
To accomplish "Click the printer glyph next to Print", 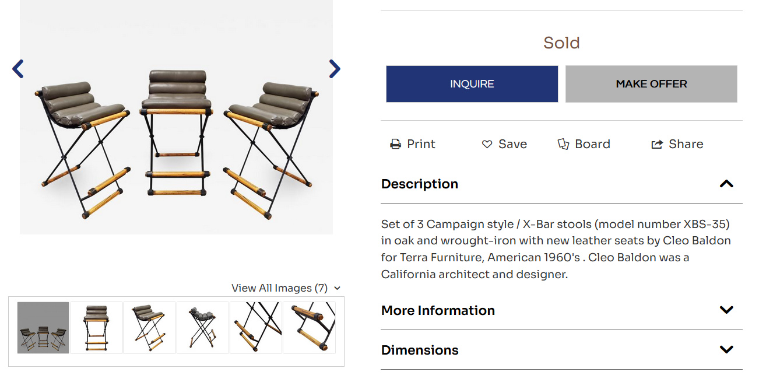I will [396, 143].
